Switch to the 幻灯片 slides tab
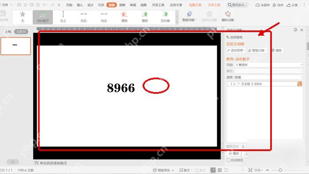 [x=21, y=32]
